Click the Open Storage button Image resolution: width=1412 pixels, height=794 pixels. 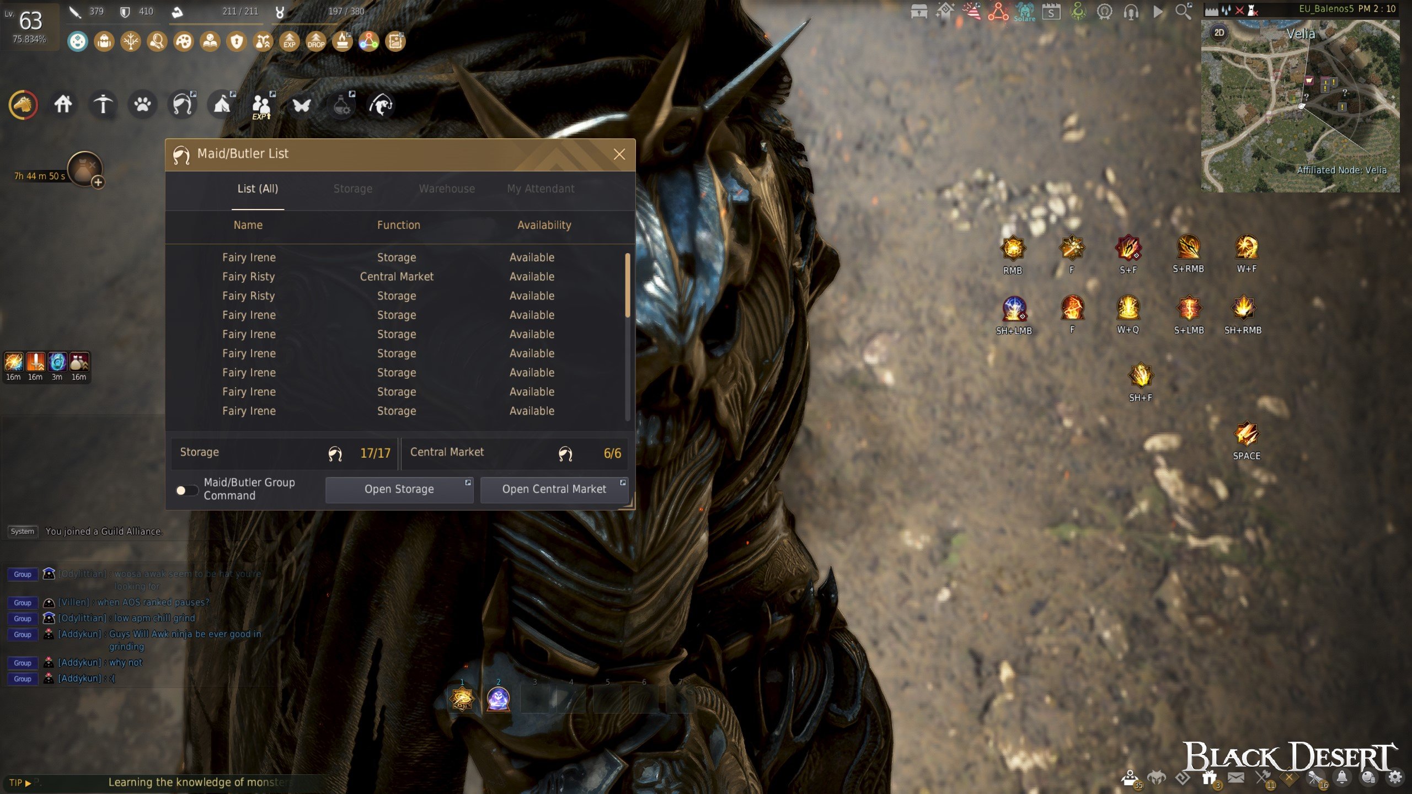[x=399, y=490]
